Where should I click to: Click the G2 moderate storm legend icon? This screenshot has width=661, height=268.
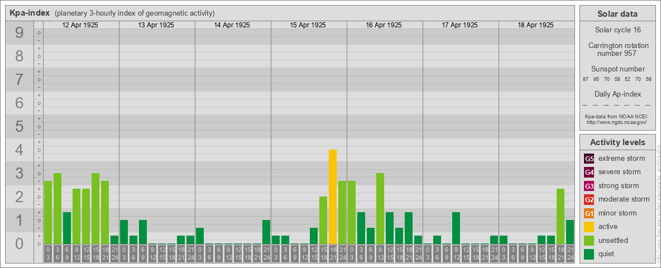coord(589,199)
